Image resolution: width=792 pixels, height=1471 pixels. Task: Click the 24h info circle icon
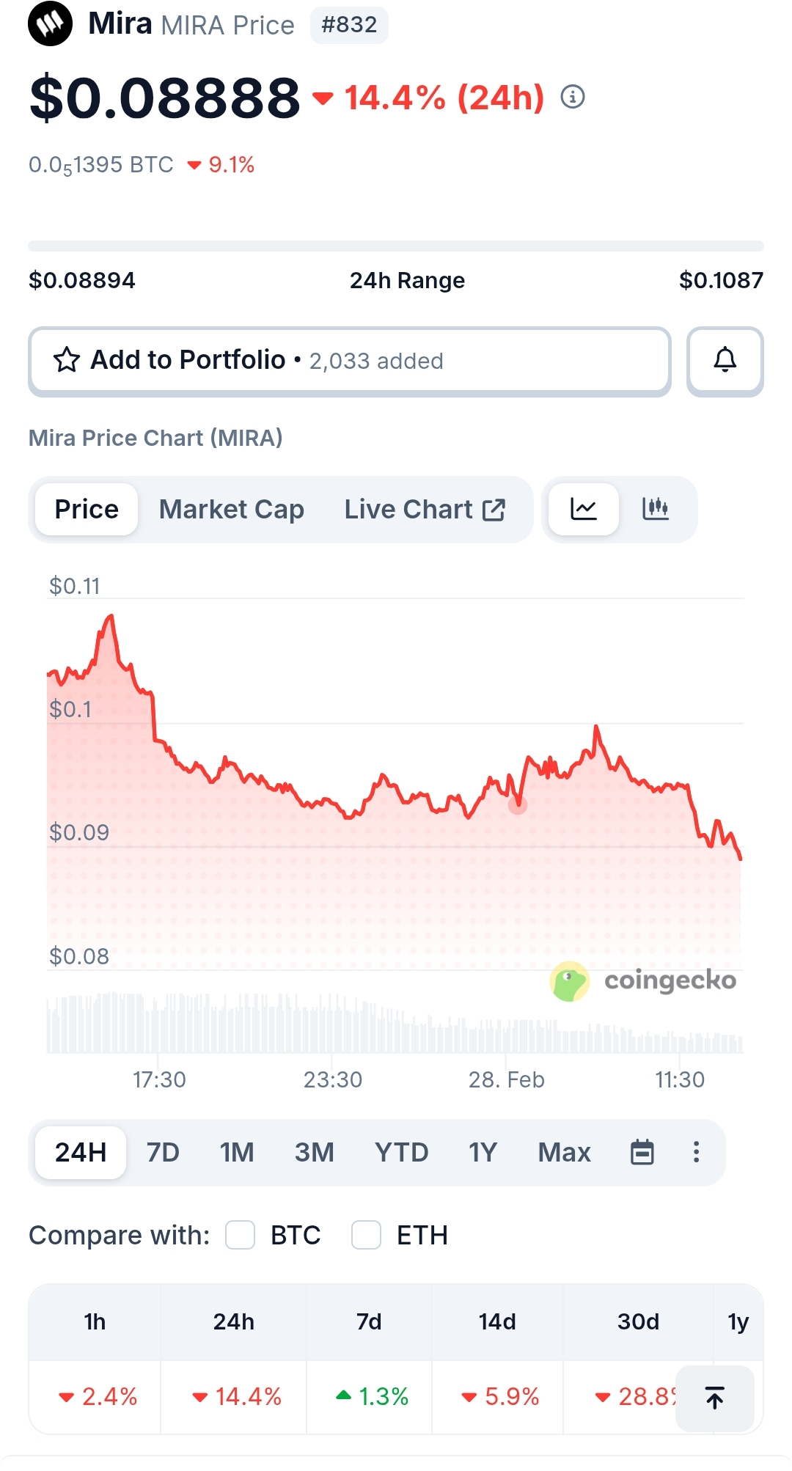click(x=573, y=97)
